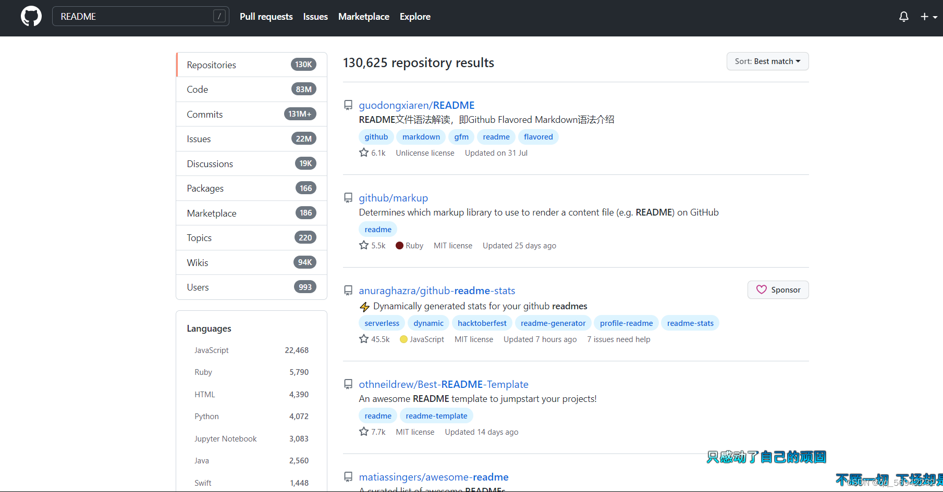Open Marketplace in top navigation

[x=364, y=17]
